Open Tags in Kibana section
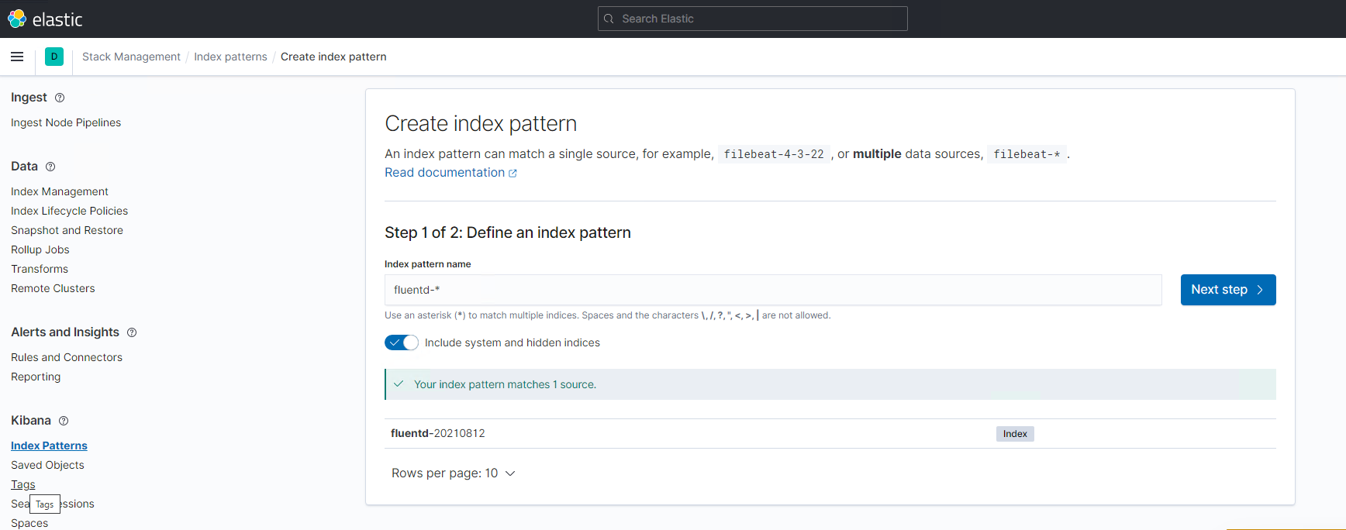This screenshot has height=530, width=1346. (x=23, y=484)
